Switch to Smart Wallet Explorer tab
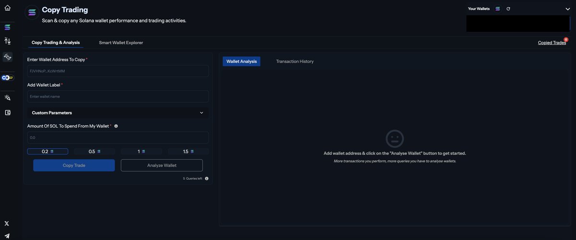This screenshot has height=240, width=576. (121, 43)
